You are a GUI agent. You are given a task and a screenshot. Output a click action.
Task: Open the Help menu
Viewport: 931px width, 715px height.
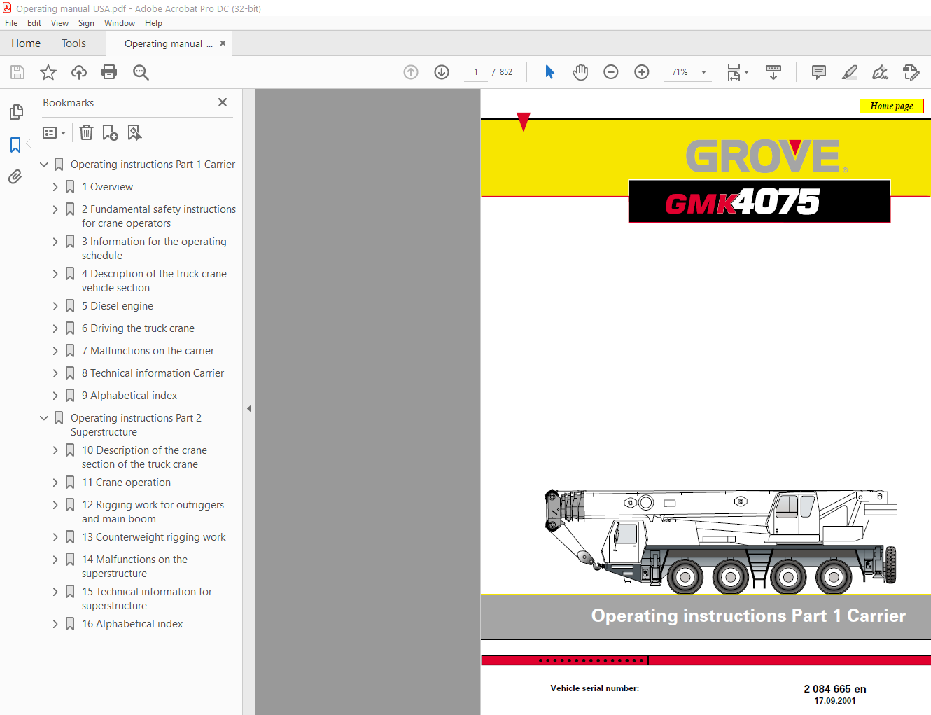(x=153, y=23)
